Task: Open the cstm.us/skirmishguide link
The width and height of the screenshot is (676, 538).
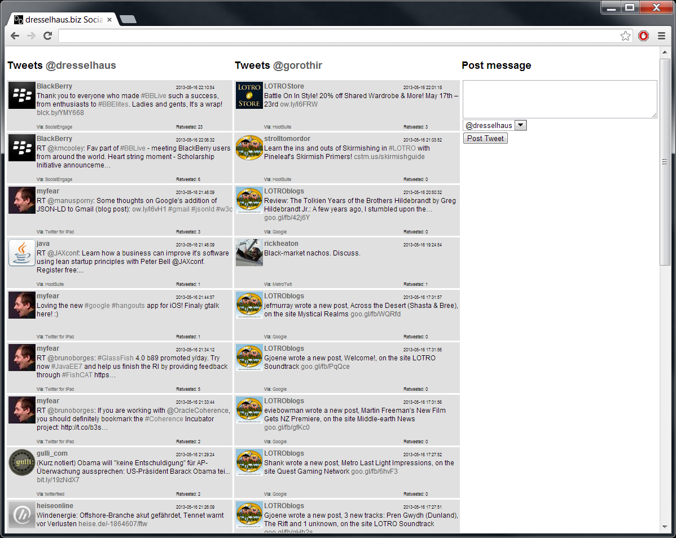Action: coord(389,157)
